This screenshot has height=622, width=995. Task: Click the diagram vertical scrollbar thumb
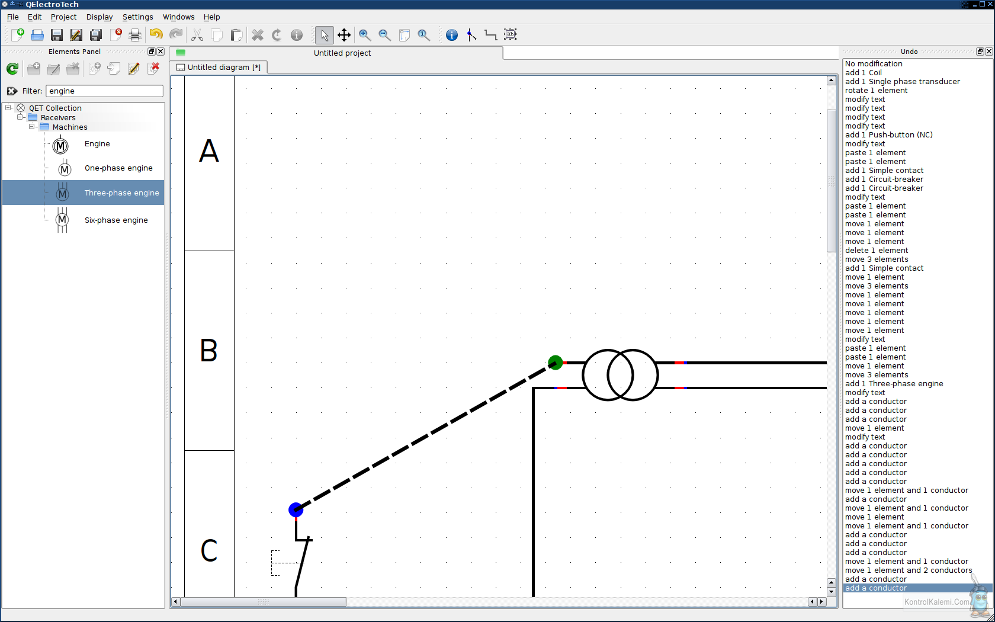coord(832,180)
